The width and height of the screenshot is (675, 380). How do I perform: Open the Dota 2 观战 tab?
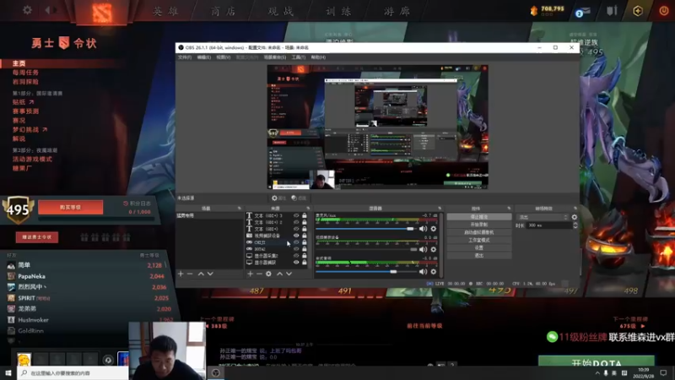tap(281, 11)
